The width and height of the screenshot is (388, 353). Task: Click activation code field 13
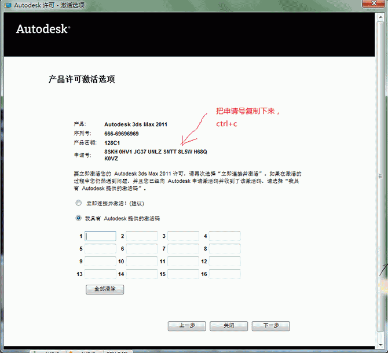(x=100, y=274)
